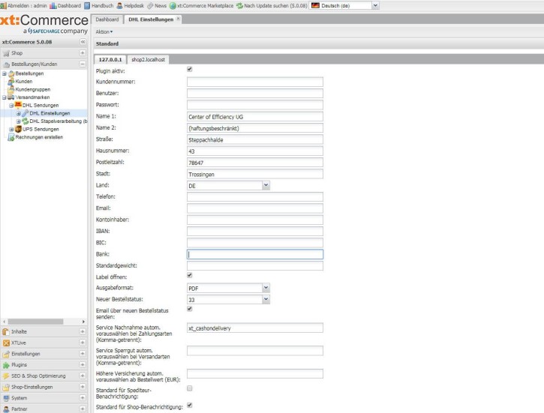Click the Helpdesk link text
This screenshot has height=413, width=544.
point(134,5)
